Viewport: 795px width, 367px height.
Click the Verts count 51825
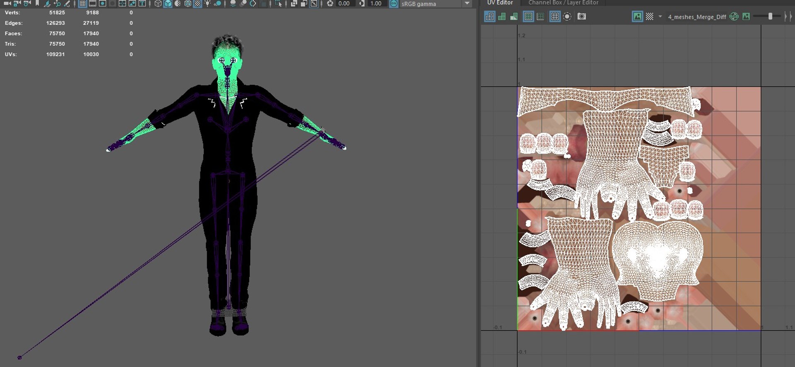[x=57, y=13]
